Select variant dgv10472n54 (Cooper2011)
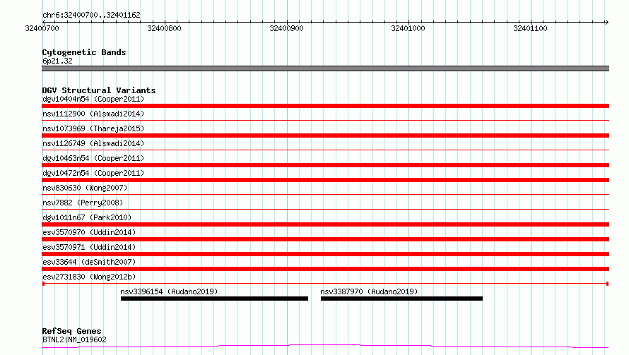This screenshot has height=355, width=629. click(93, 173)
